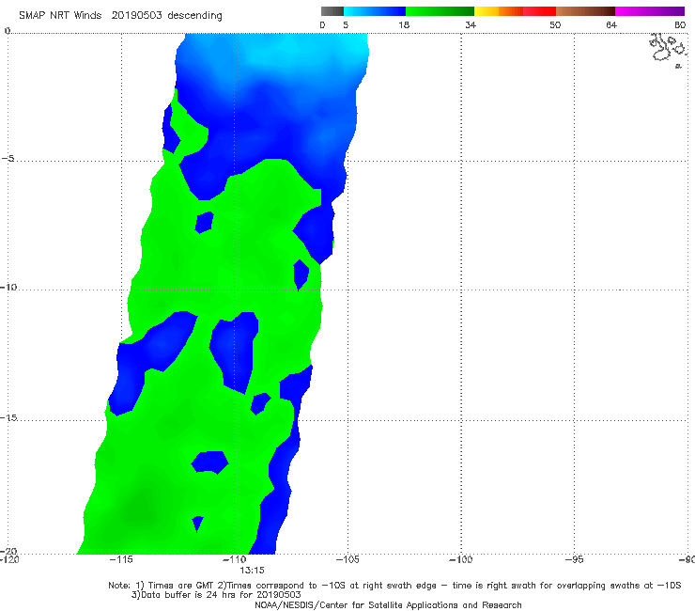Select the green 18-34 colorbar segment
Viewport: 695px width, 611px height.
440,11
